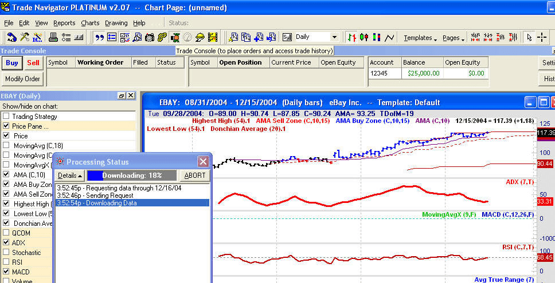Viewport: 555px width, 283px height.
Task: Click the printer icon in toolbar
Action: tap(53, 37)
